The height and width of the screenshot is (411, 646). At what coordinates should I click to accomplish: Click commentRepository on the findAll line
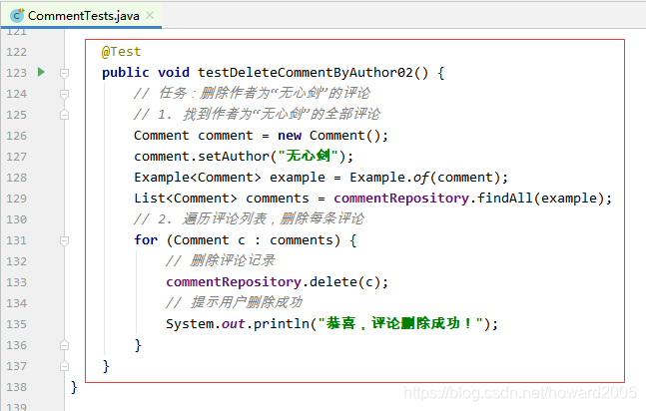pos(401,199)
